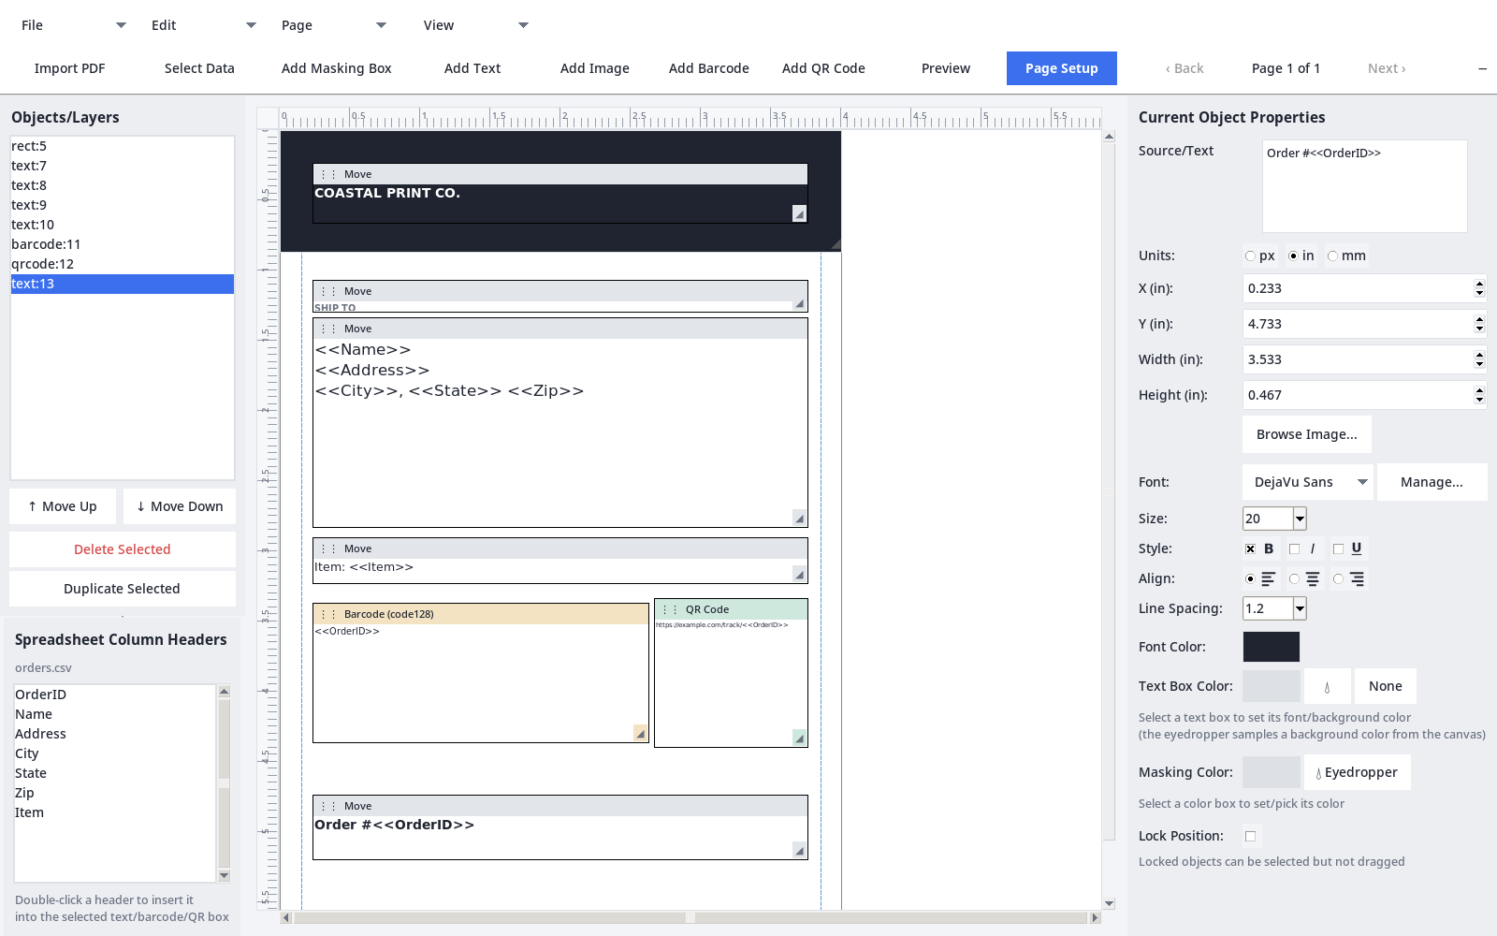Click the Browse Image... button

(x=1307, y=434)
